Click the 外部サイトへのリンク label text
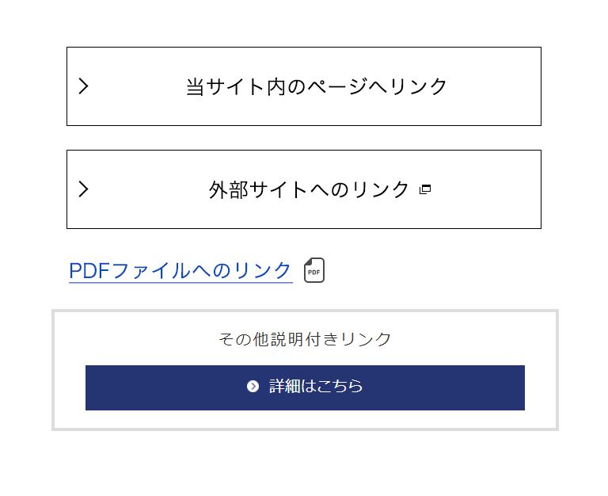608x496 pixels. coord(309,190)
